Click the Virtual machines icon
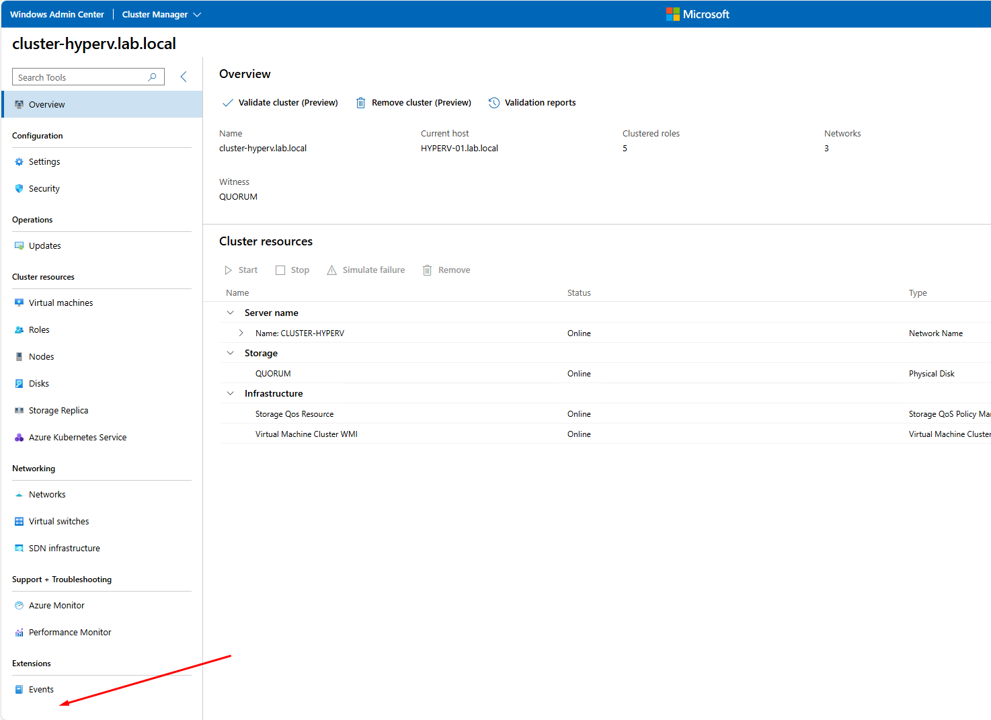This screenshot has width=991, height=720. tap(19, 303)
